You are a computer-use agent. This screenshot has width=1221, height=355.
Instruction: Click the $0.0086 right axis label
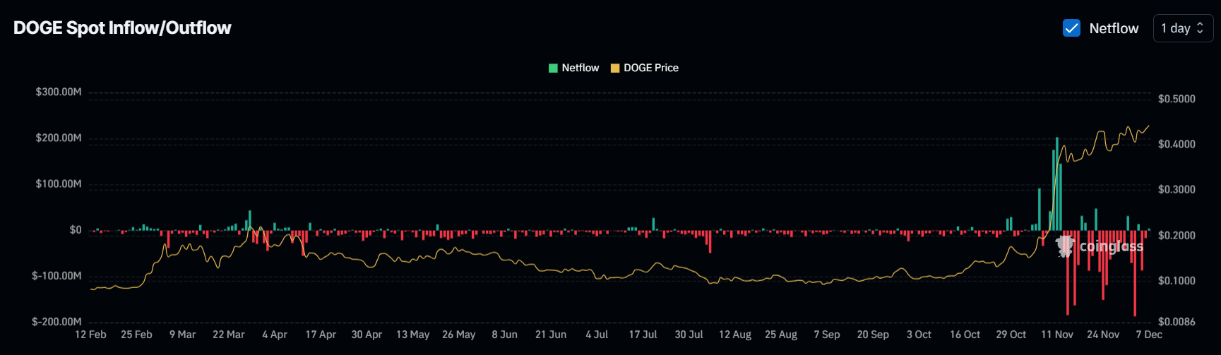coord(1177,322)
